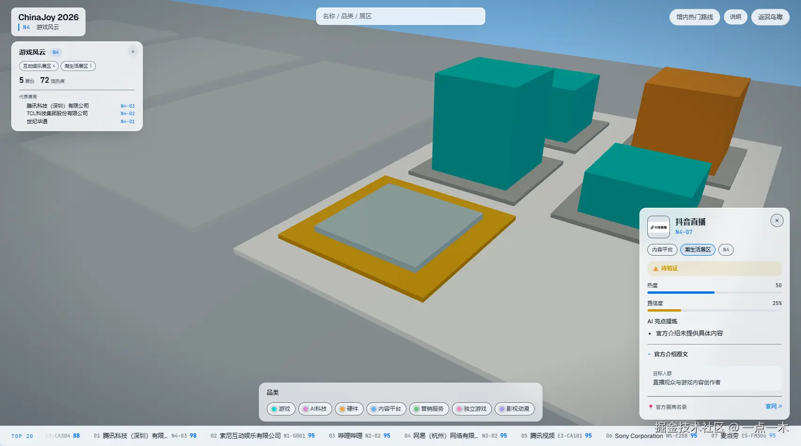801x446 pixels.
Task: Select exhibitor TCL科技集团股份有限公司
Action: click(57, 113)
